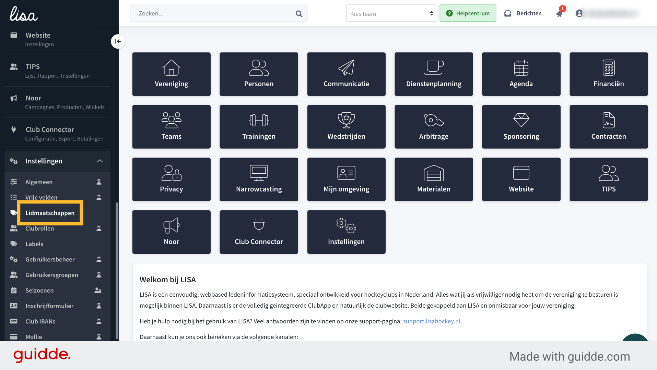Open the Mijn omgeving tile
This screenshot has width=657, height=370.
346,179
